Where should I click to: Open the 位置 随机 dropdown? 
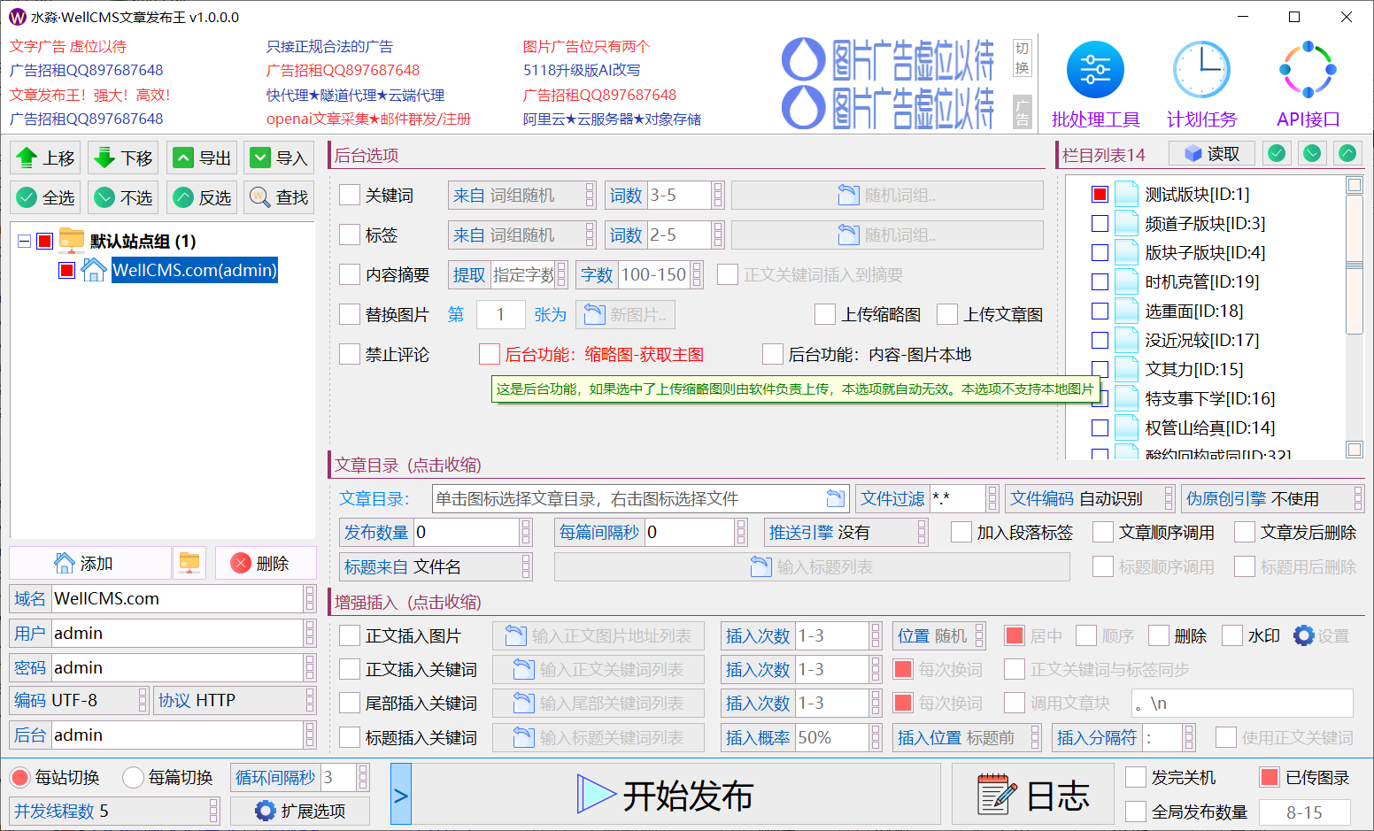[938, 635]
